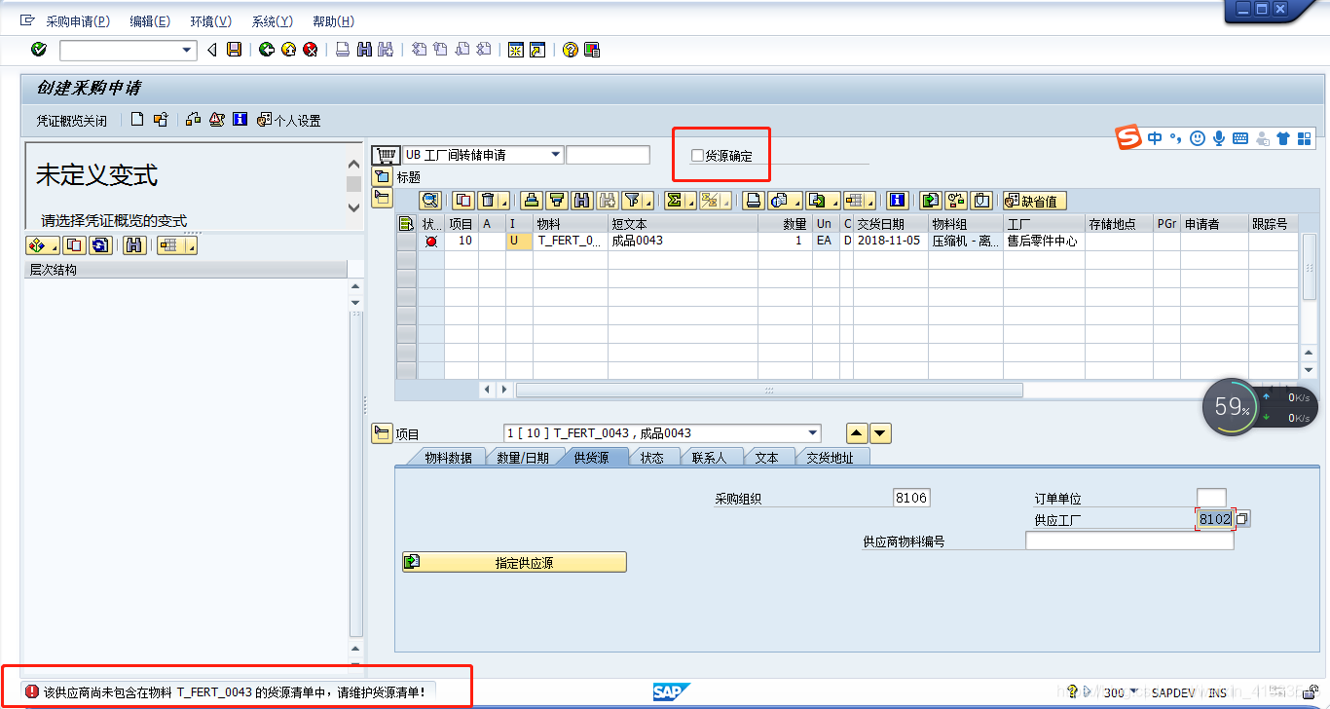Click the grid horizontal scrollbar
The width and height of the screenshot is (1330, 709).
click(x=769, y=390)
